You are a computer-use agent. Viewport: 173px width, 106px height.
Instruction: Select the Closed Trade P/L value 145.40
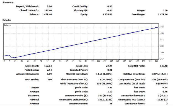(x=48, y=10)
